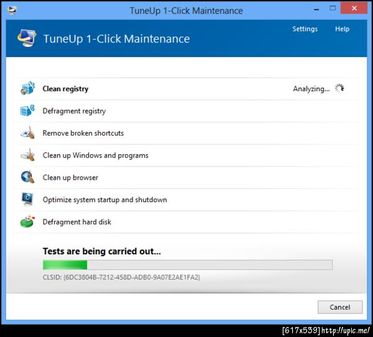
Task: Cancel the maintenance tests
Action: coord(340,307)
